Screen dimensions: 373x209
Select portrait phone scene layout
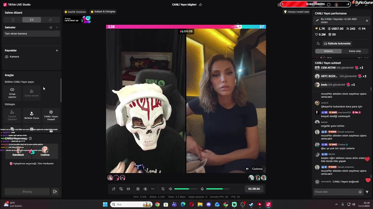click(x=13, y=20)
